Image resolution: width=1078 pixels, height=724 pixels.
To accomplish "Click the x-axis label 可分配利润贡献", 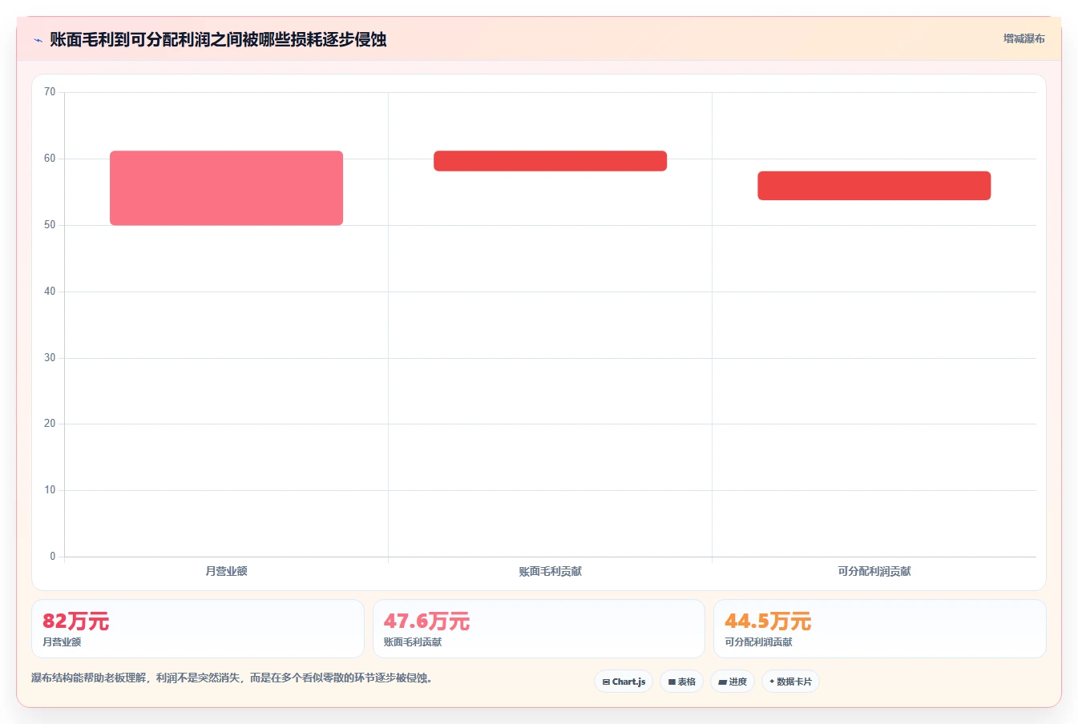I will click(x=874, y=571).
